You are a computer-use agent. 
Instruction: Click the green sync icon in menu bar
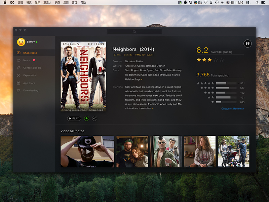(x=180, y=2)
